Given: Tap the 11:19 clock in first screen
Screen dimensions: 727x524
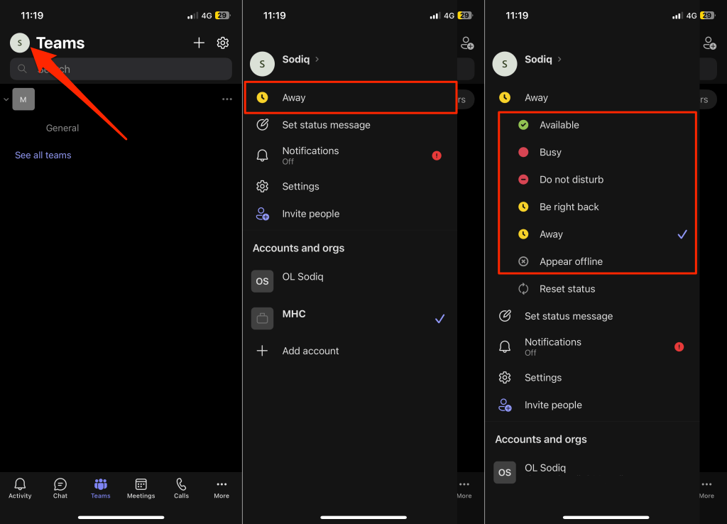Looking at the screenshot, I should pyautogui.click(x=32, y=16).
